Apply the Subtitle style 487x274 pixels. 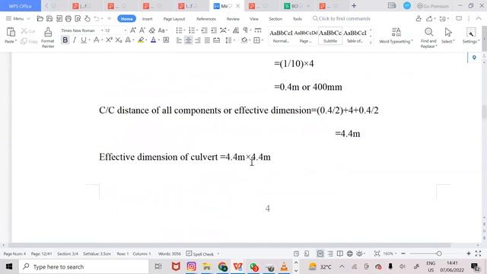(329, 36)
